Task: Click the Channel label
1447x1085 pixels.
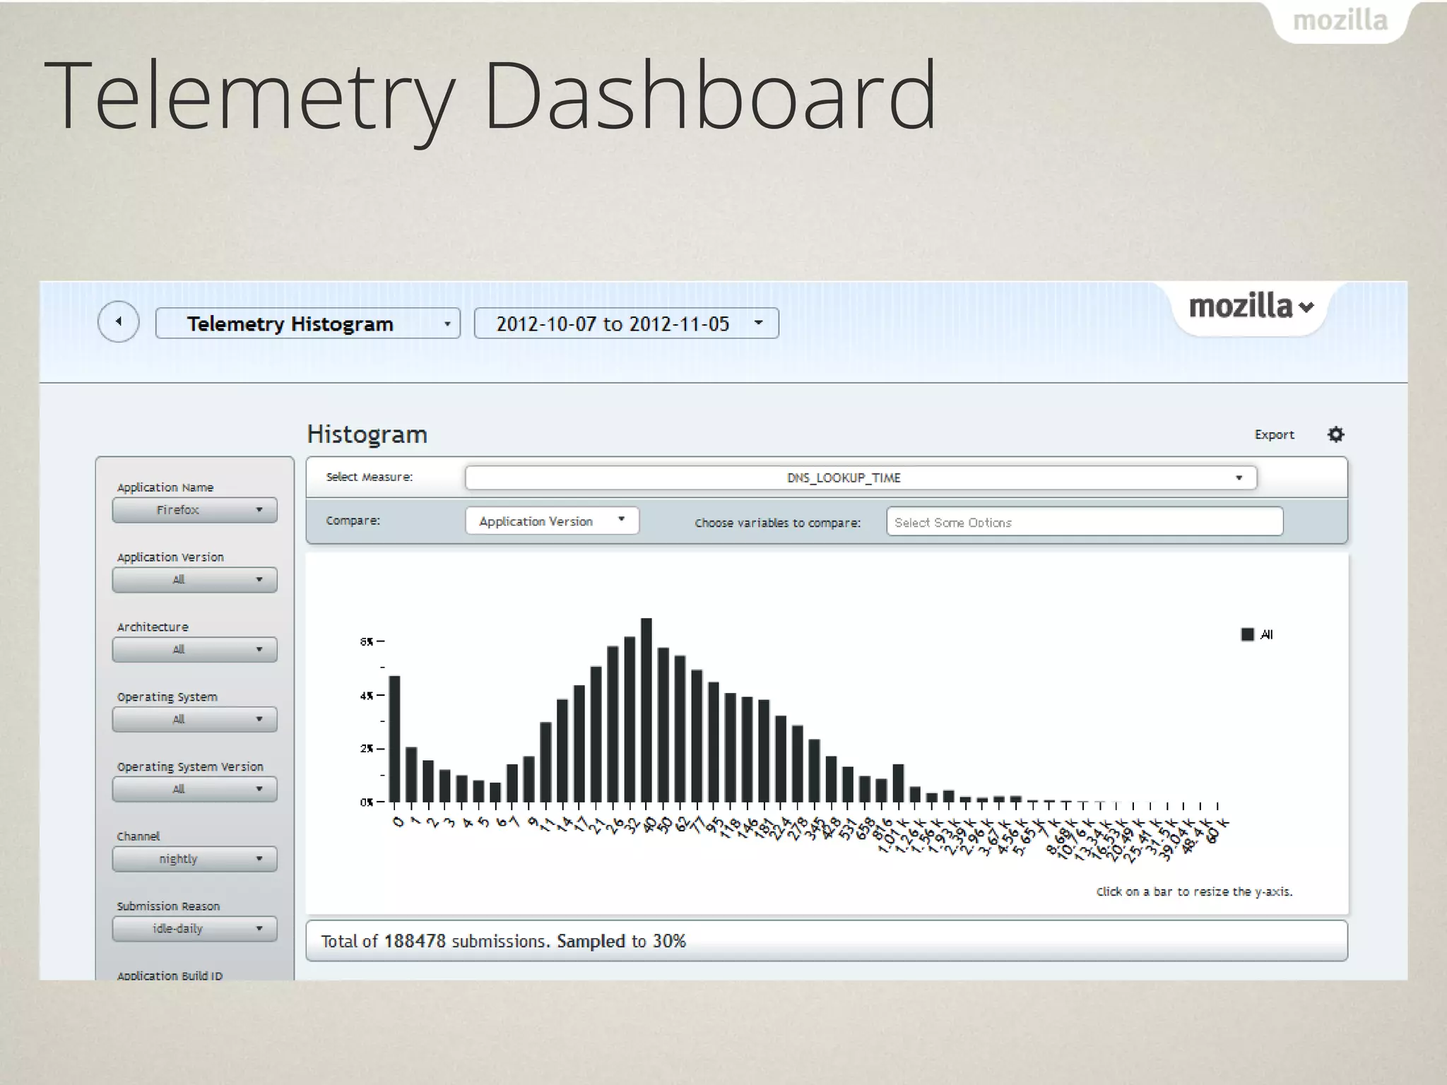Action: coord(138,836)
